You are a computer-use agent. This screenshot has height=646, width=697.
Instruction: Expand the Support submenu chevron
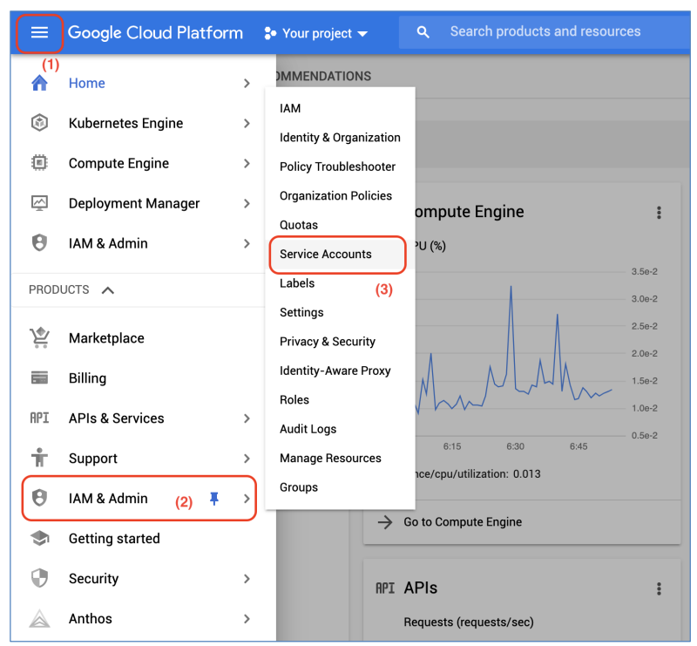pos(247,459)
